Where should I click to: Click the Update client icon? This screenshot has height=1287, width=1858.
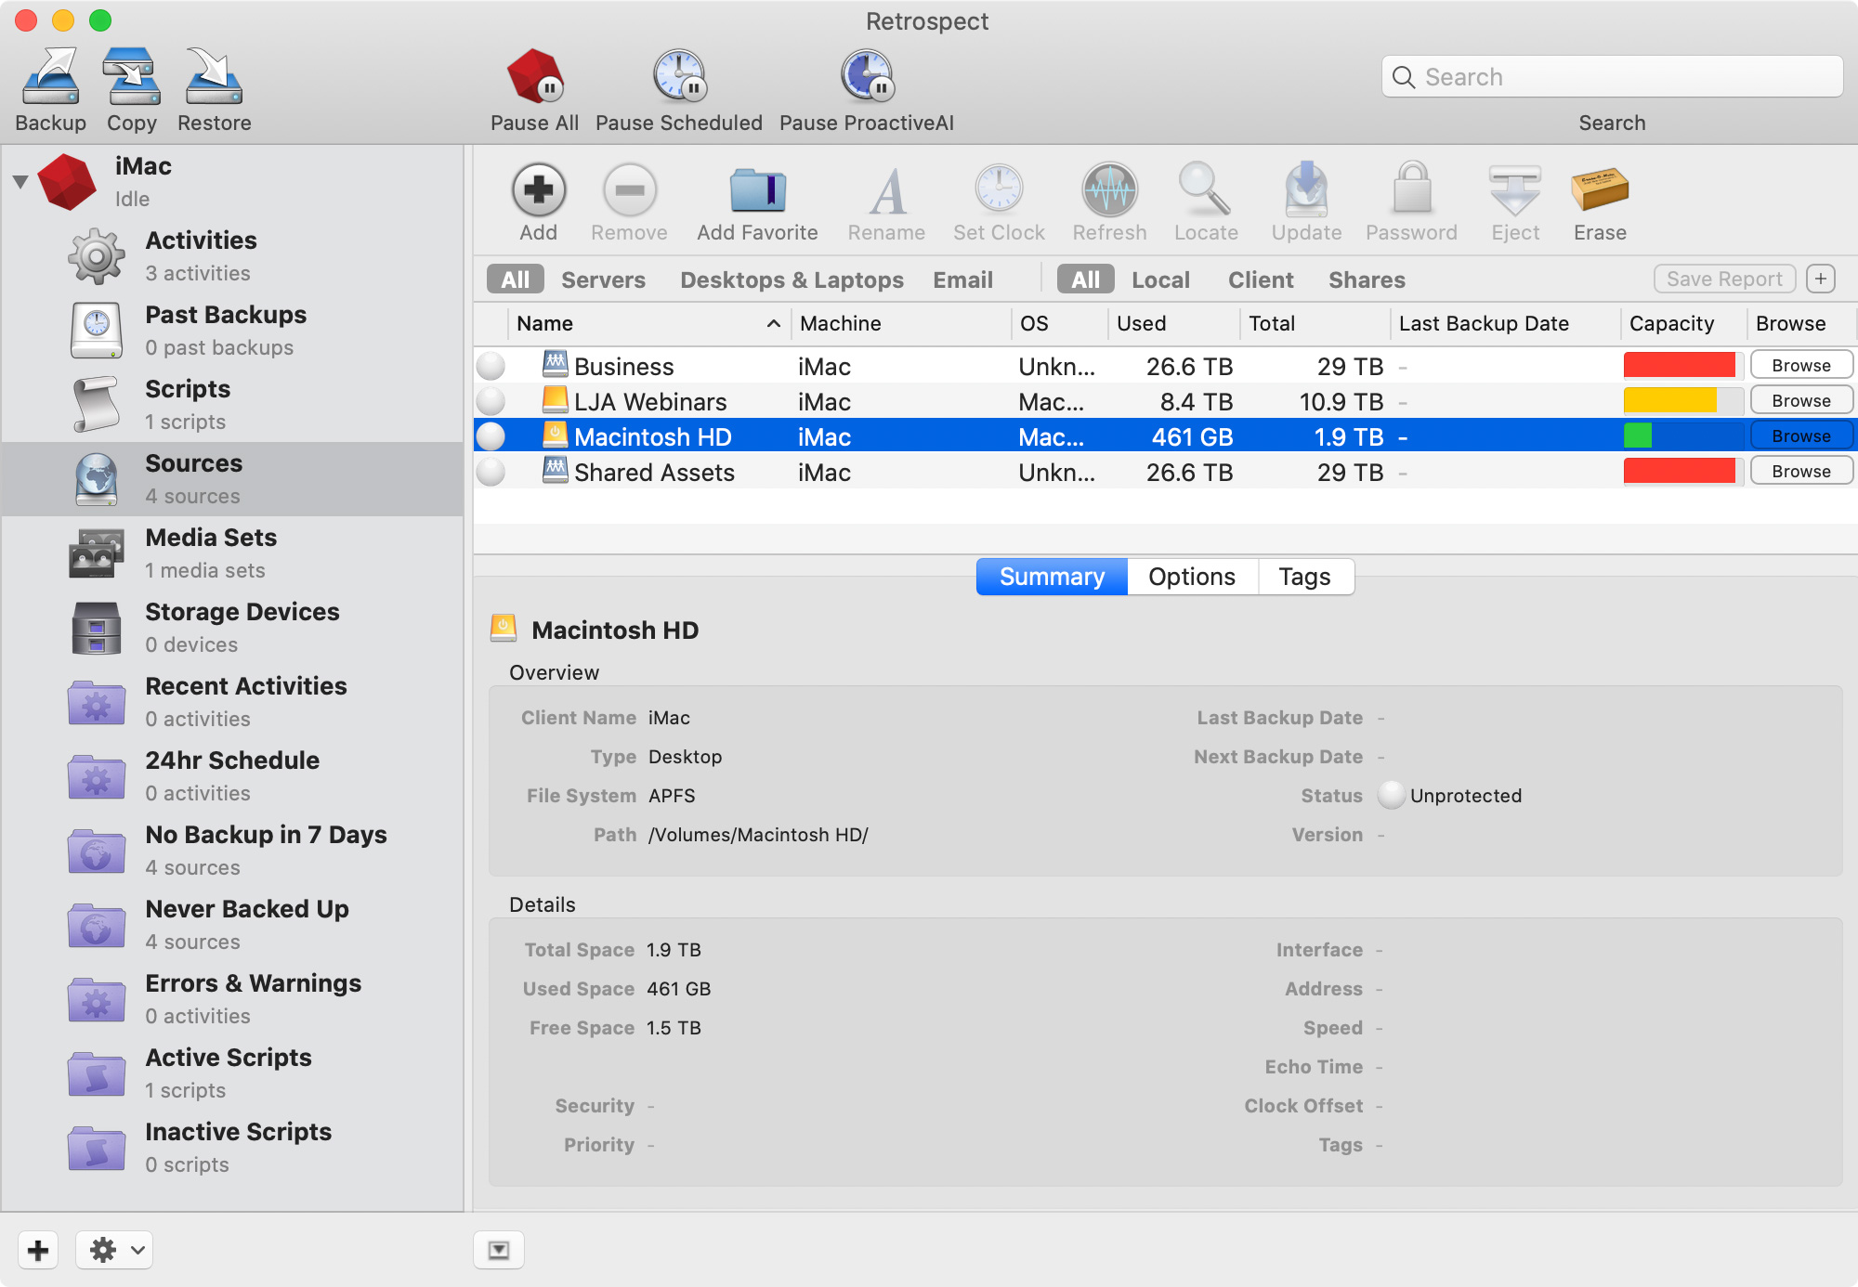point(1306,188)
